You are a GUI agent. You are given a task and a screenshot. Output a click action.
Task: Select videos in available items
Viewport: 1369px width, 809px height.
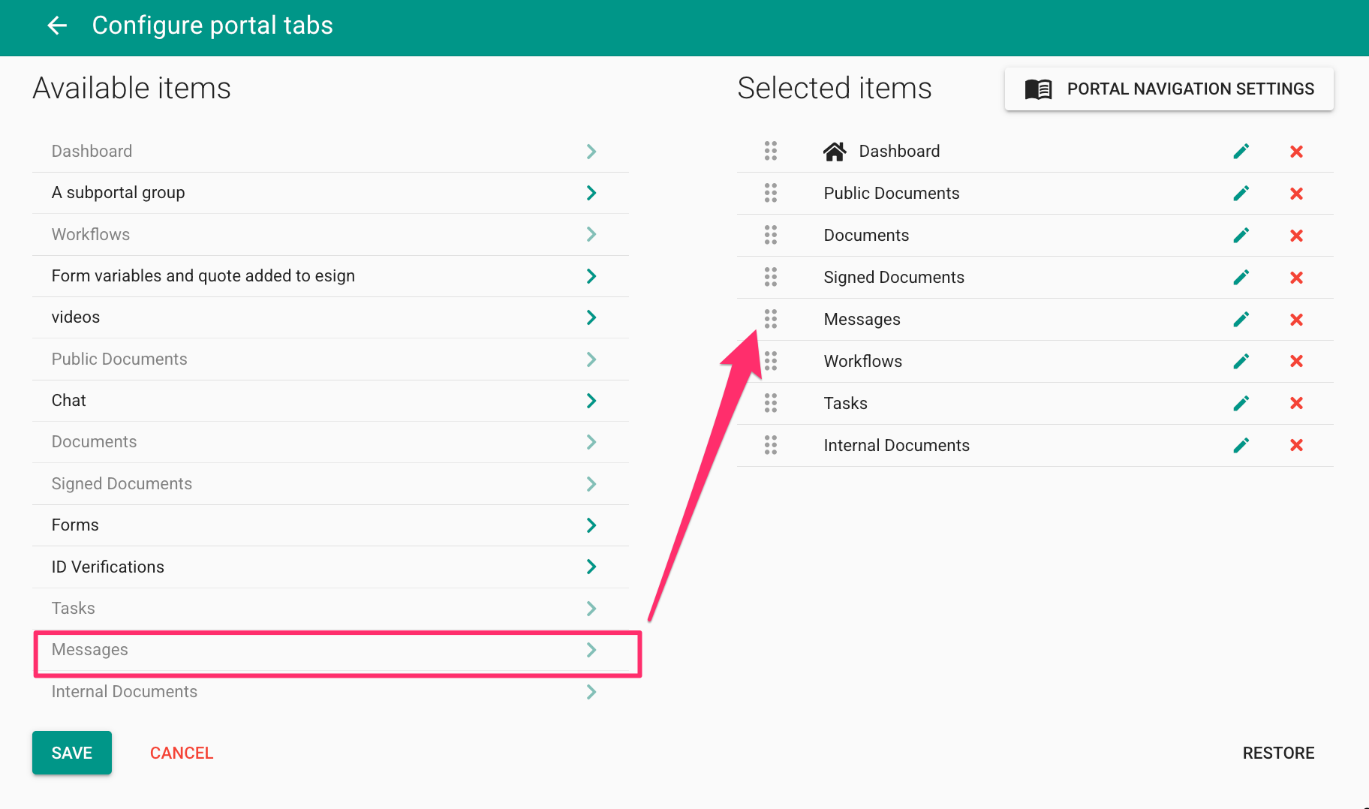point(76,317)
